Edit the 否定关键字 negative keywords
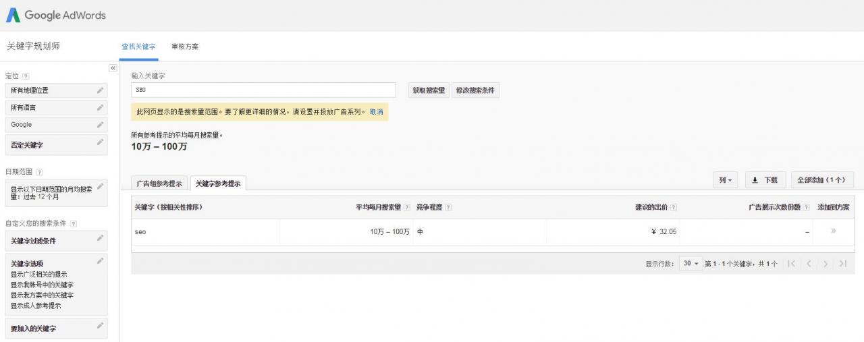 [x=100, y=142]
